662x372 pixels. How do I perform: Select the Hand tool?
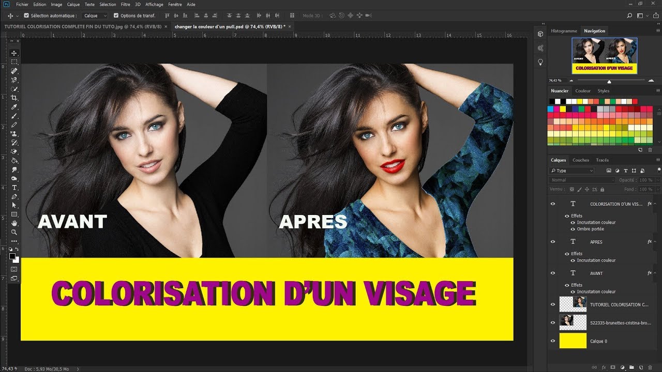14,223
